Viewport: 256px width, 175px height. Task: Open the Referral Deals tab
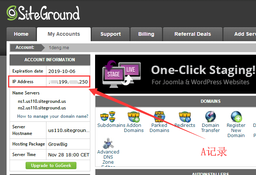click(x=193, y=34)
